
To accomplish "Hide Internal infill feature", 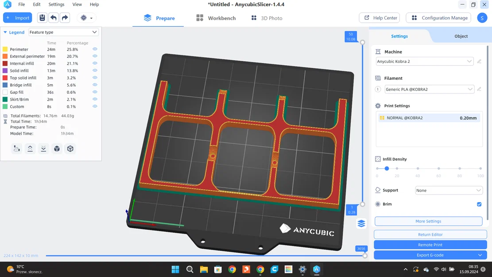I will (95, 63).
